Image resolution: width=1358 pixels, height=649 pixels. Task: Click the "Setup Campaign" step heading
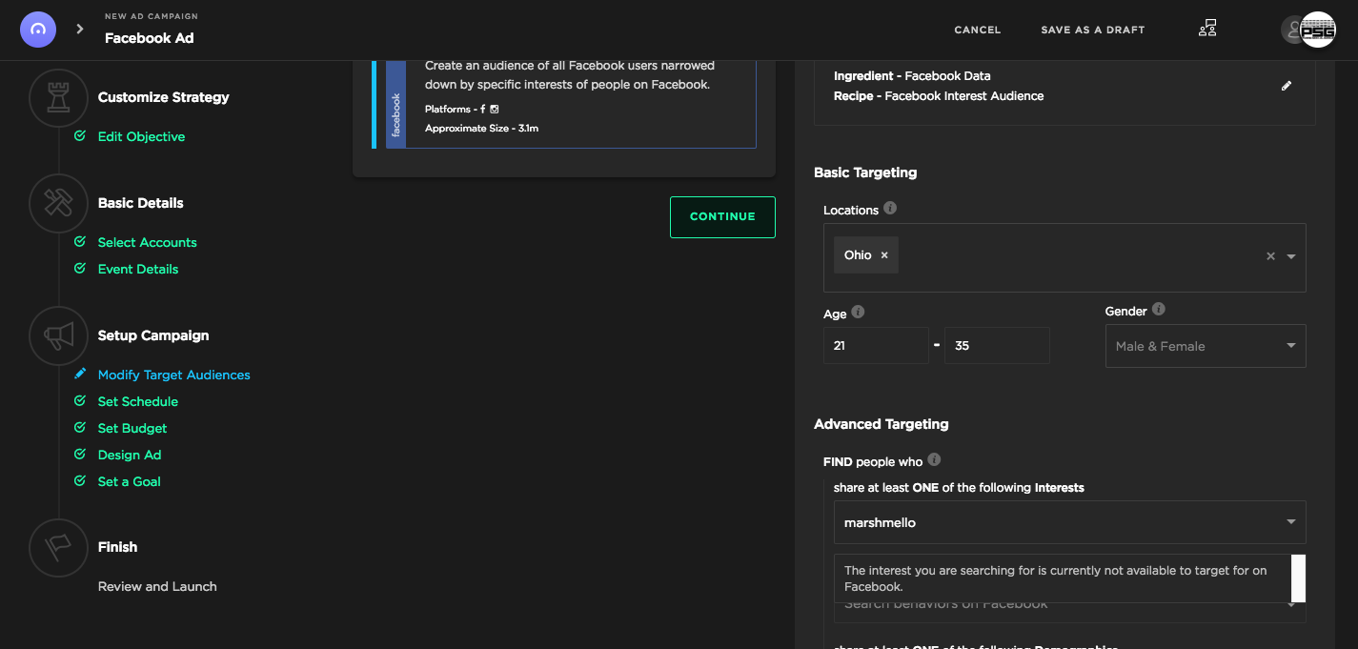[x=153, y=335]
